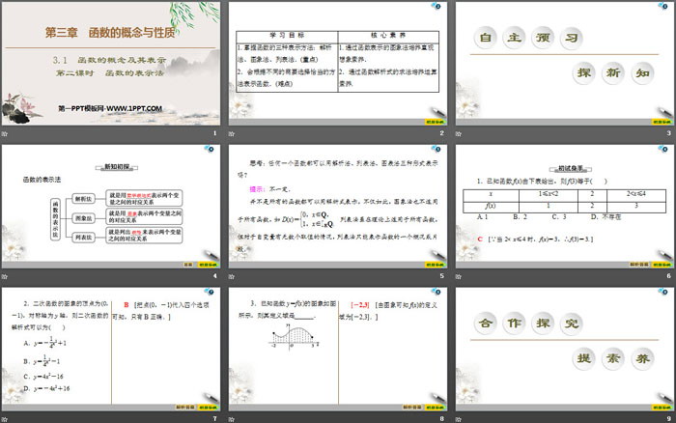Click slide number 6 label
The width and height of the screenshot is (676, 423).
667,276
